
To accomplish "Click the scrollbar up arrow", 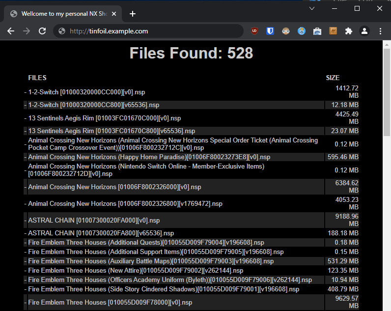I will (387, 45).
